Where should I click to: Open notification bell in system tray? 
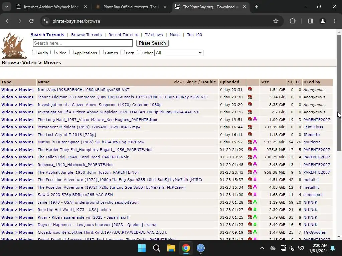pyautogui.click(x=333, y=248)
